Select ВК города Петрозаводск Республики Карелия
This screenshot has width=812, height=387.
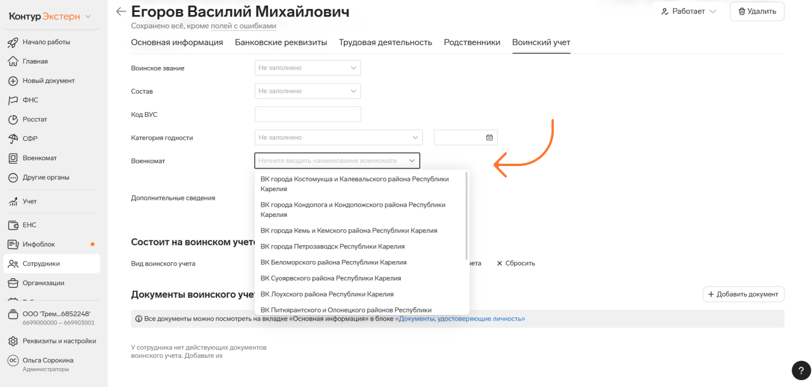332,247
